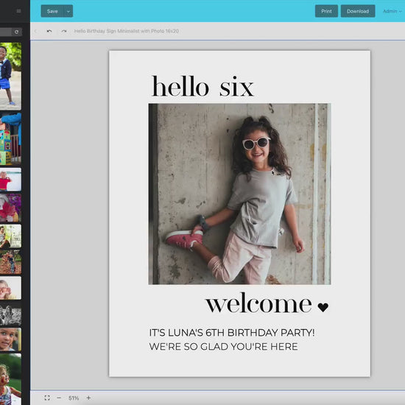Viewport: 405px width, 405px height.
Task: Choose the close-up child face thumbnail
Action: coord(10,339)
